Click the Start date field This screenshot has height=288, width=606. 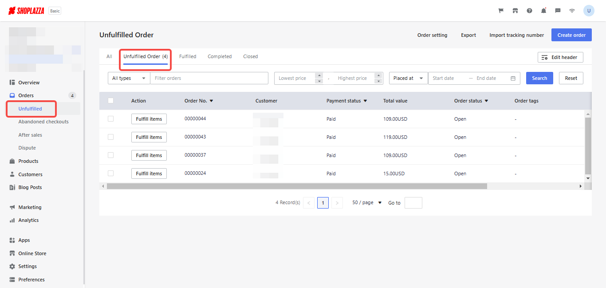click(449, 78)
